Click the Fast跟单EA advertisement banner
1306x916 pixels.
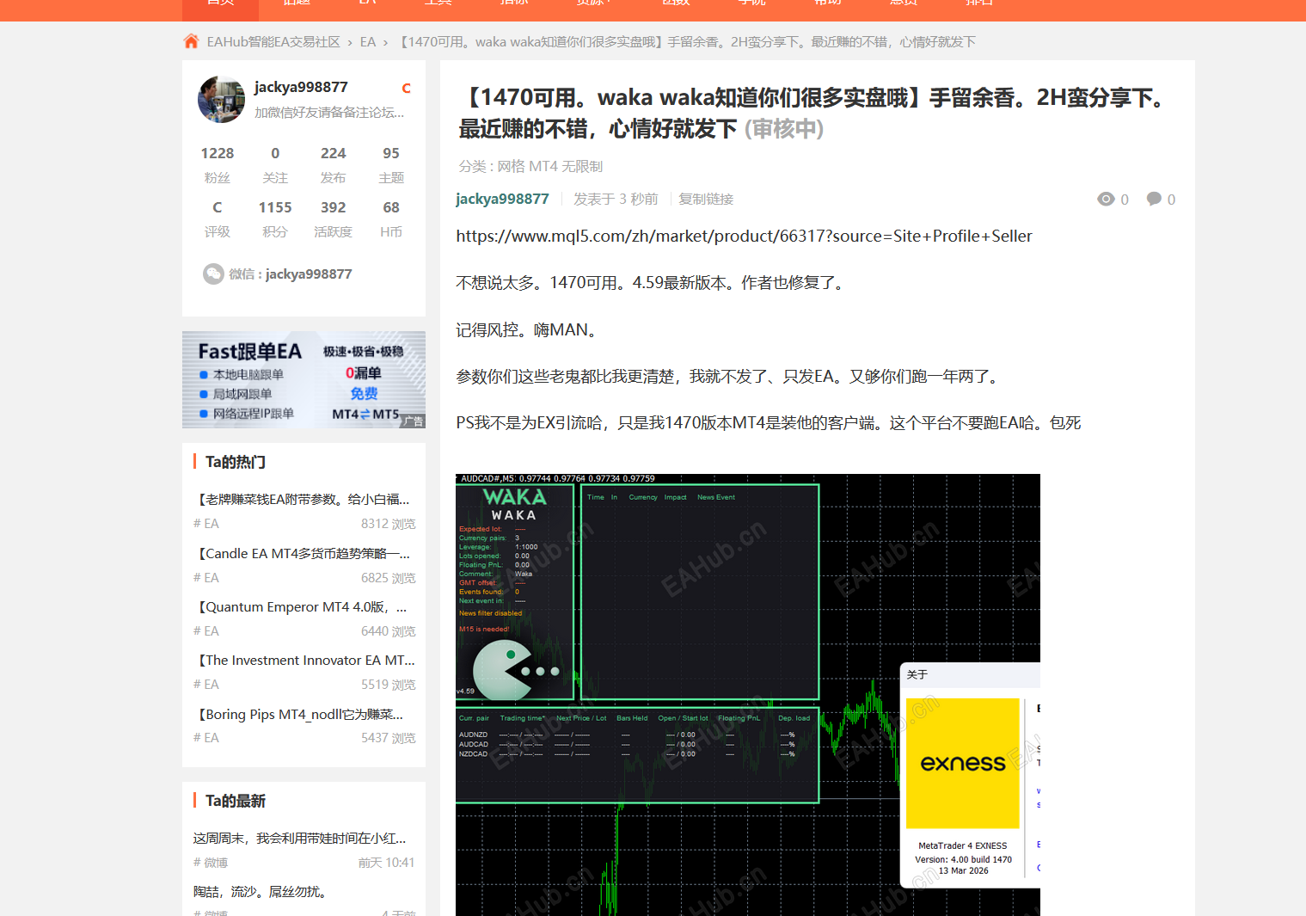[x=303, y=379]
